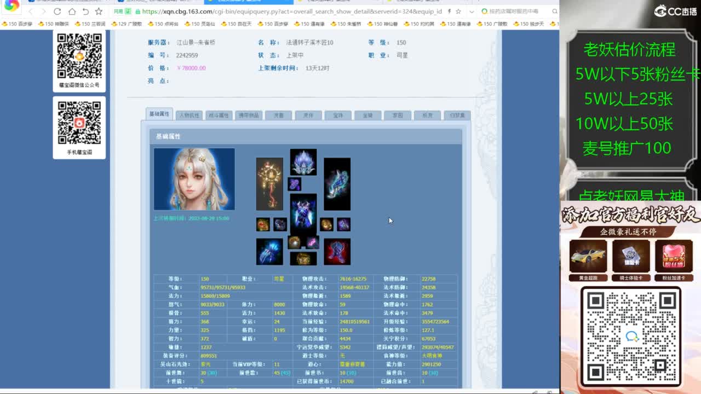The height and width of the screenshot is (394, 701).
Task: Click the favorite star at address bar end
Action: (458, 11)
